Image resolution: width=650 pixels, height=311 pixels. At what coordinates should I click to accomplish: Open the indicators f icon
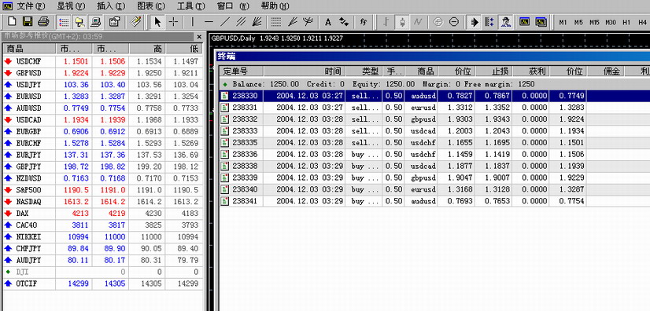tap(364, 22)
